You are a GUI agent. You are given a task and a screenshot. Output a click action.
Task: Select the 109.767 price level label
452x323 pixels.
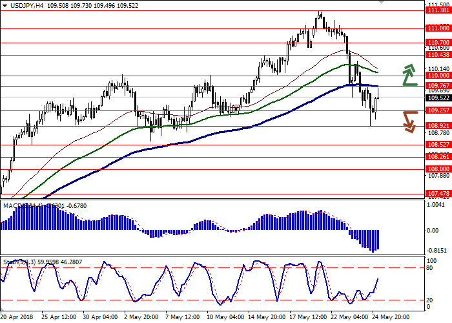(x=438, y=85)
